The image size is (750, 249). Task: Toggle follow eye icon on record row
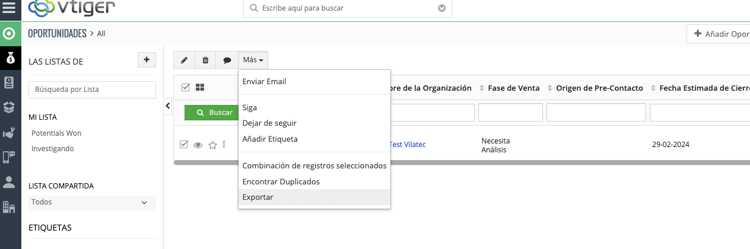pos(198,145)
